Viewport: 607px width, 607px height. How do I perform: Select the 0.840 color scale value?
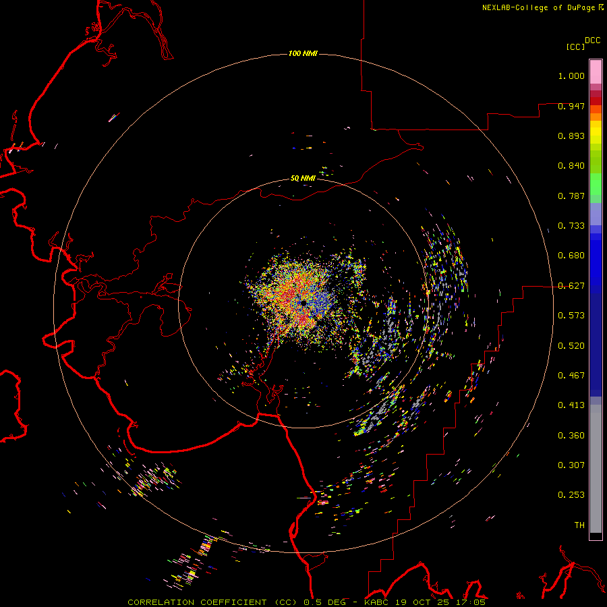pyautogui.click(x=571, y=166)
